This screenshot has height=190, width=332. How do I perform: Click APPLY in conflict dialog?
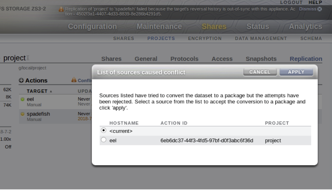point(296,72)
